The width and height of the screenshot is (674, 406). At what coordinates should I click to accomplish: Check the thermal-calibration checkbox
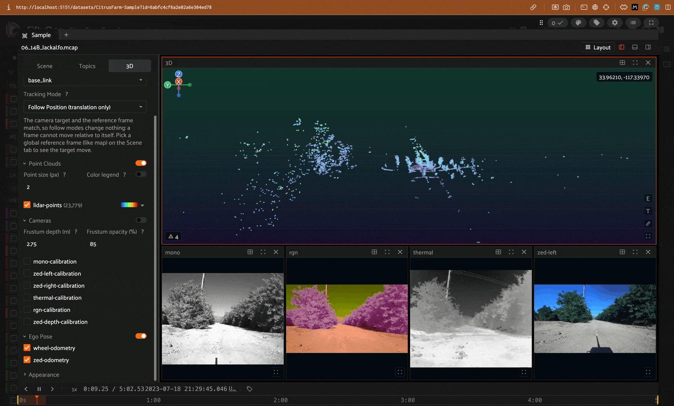pyautogui.click(x=27, y=297)
